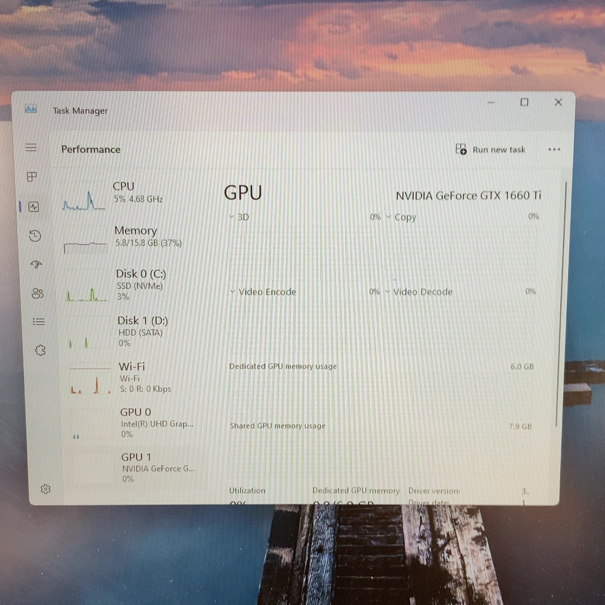Minimize the Task Manager window
Screen dimensions: 605x605
tap(491, 102)
